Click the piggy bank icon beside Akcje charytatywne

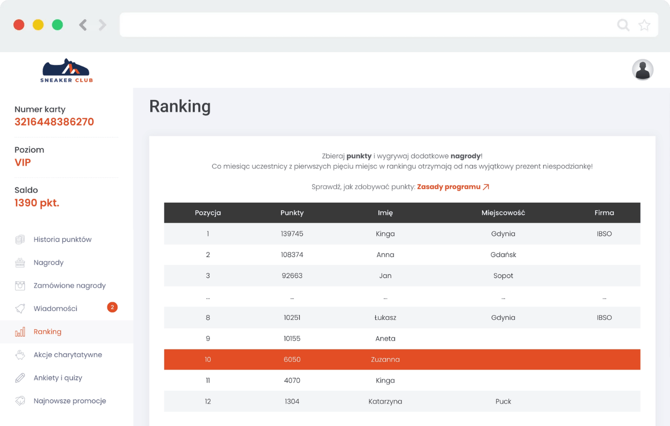click(x=20, y=355)
